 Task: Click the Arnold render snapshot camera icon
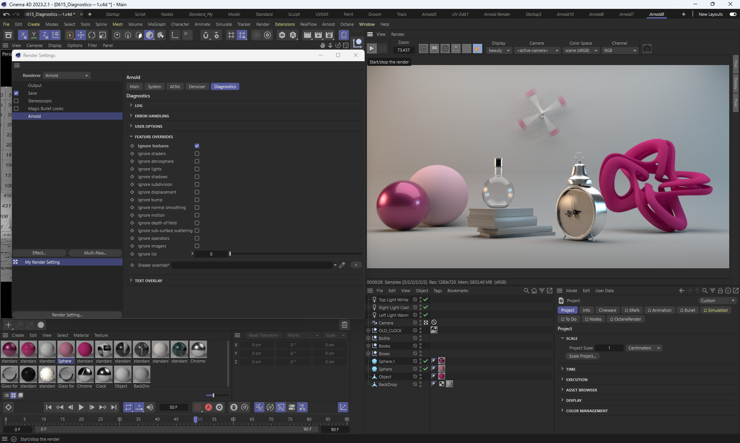647,49
